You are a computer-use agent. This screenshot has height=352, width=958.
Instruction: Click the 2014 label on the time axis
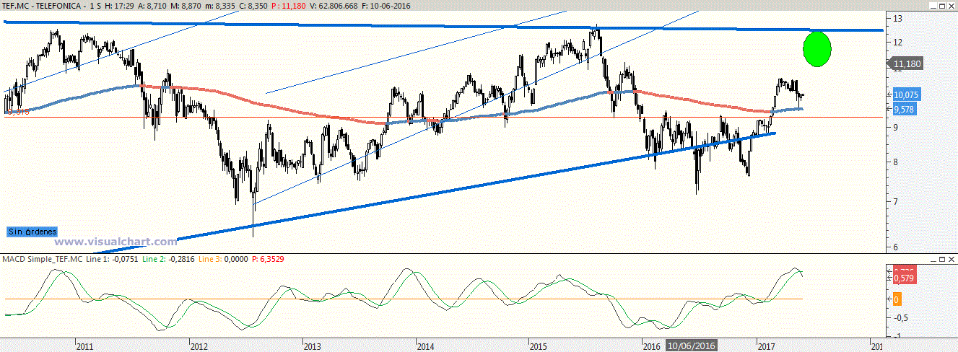426,346
